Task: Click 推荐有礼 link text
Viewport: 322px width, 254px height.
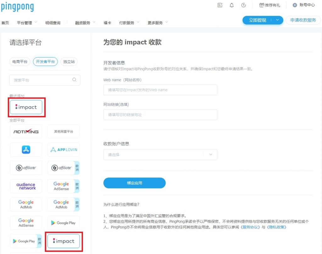Action: click(x=273, y=5)
